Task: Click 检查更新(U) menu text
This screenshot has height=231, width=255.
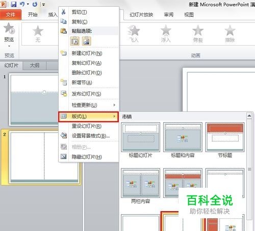Action: 84,105
